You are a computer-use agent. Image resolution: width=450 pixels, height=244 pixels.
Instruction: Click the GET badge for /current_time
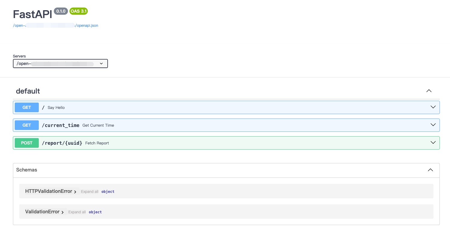coord(27,125)
